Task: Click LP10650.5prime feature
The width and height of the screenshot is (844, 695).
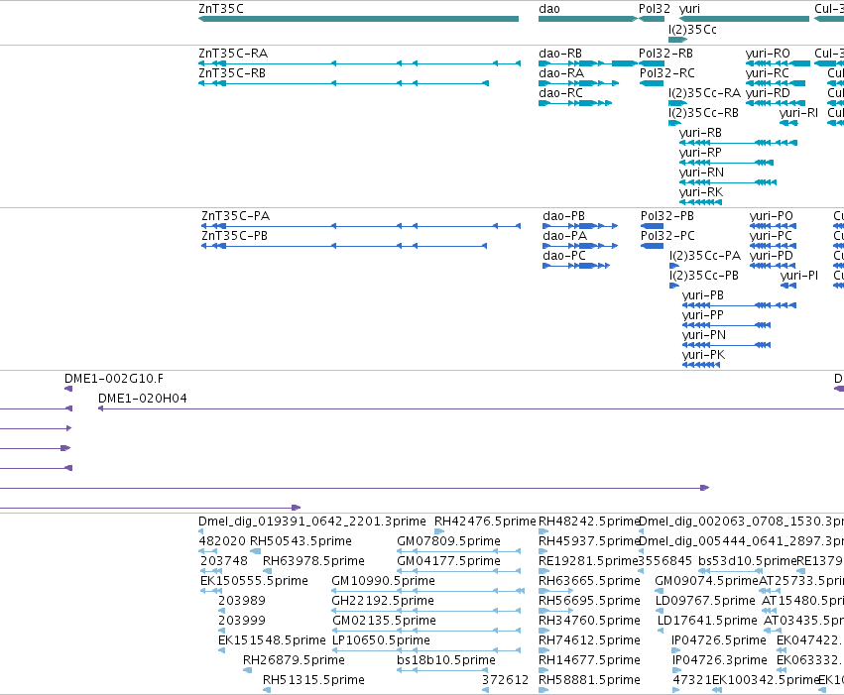Action: pyautogui.click(x=426, y=651)
